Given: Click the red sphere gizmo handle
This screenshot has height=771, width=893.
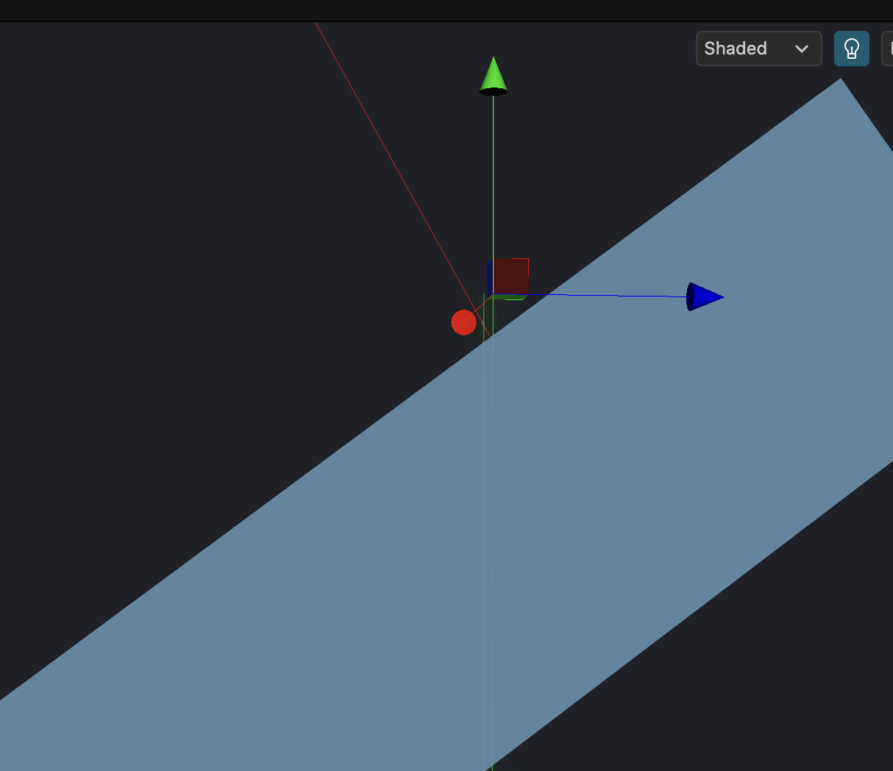Looking at the screenshot, I should 463,322.
